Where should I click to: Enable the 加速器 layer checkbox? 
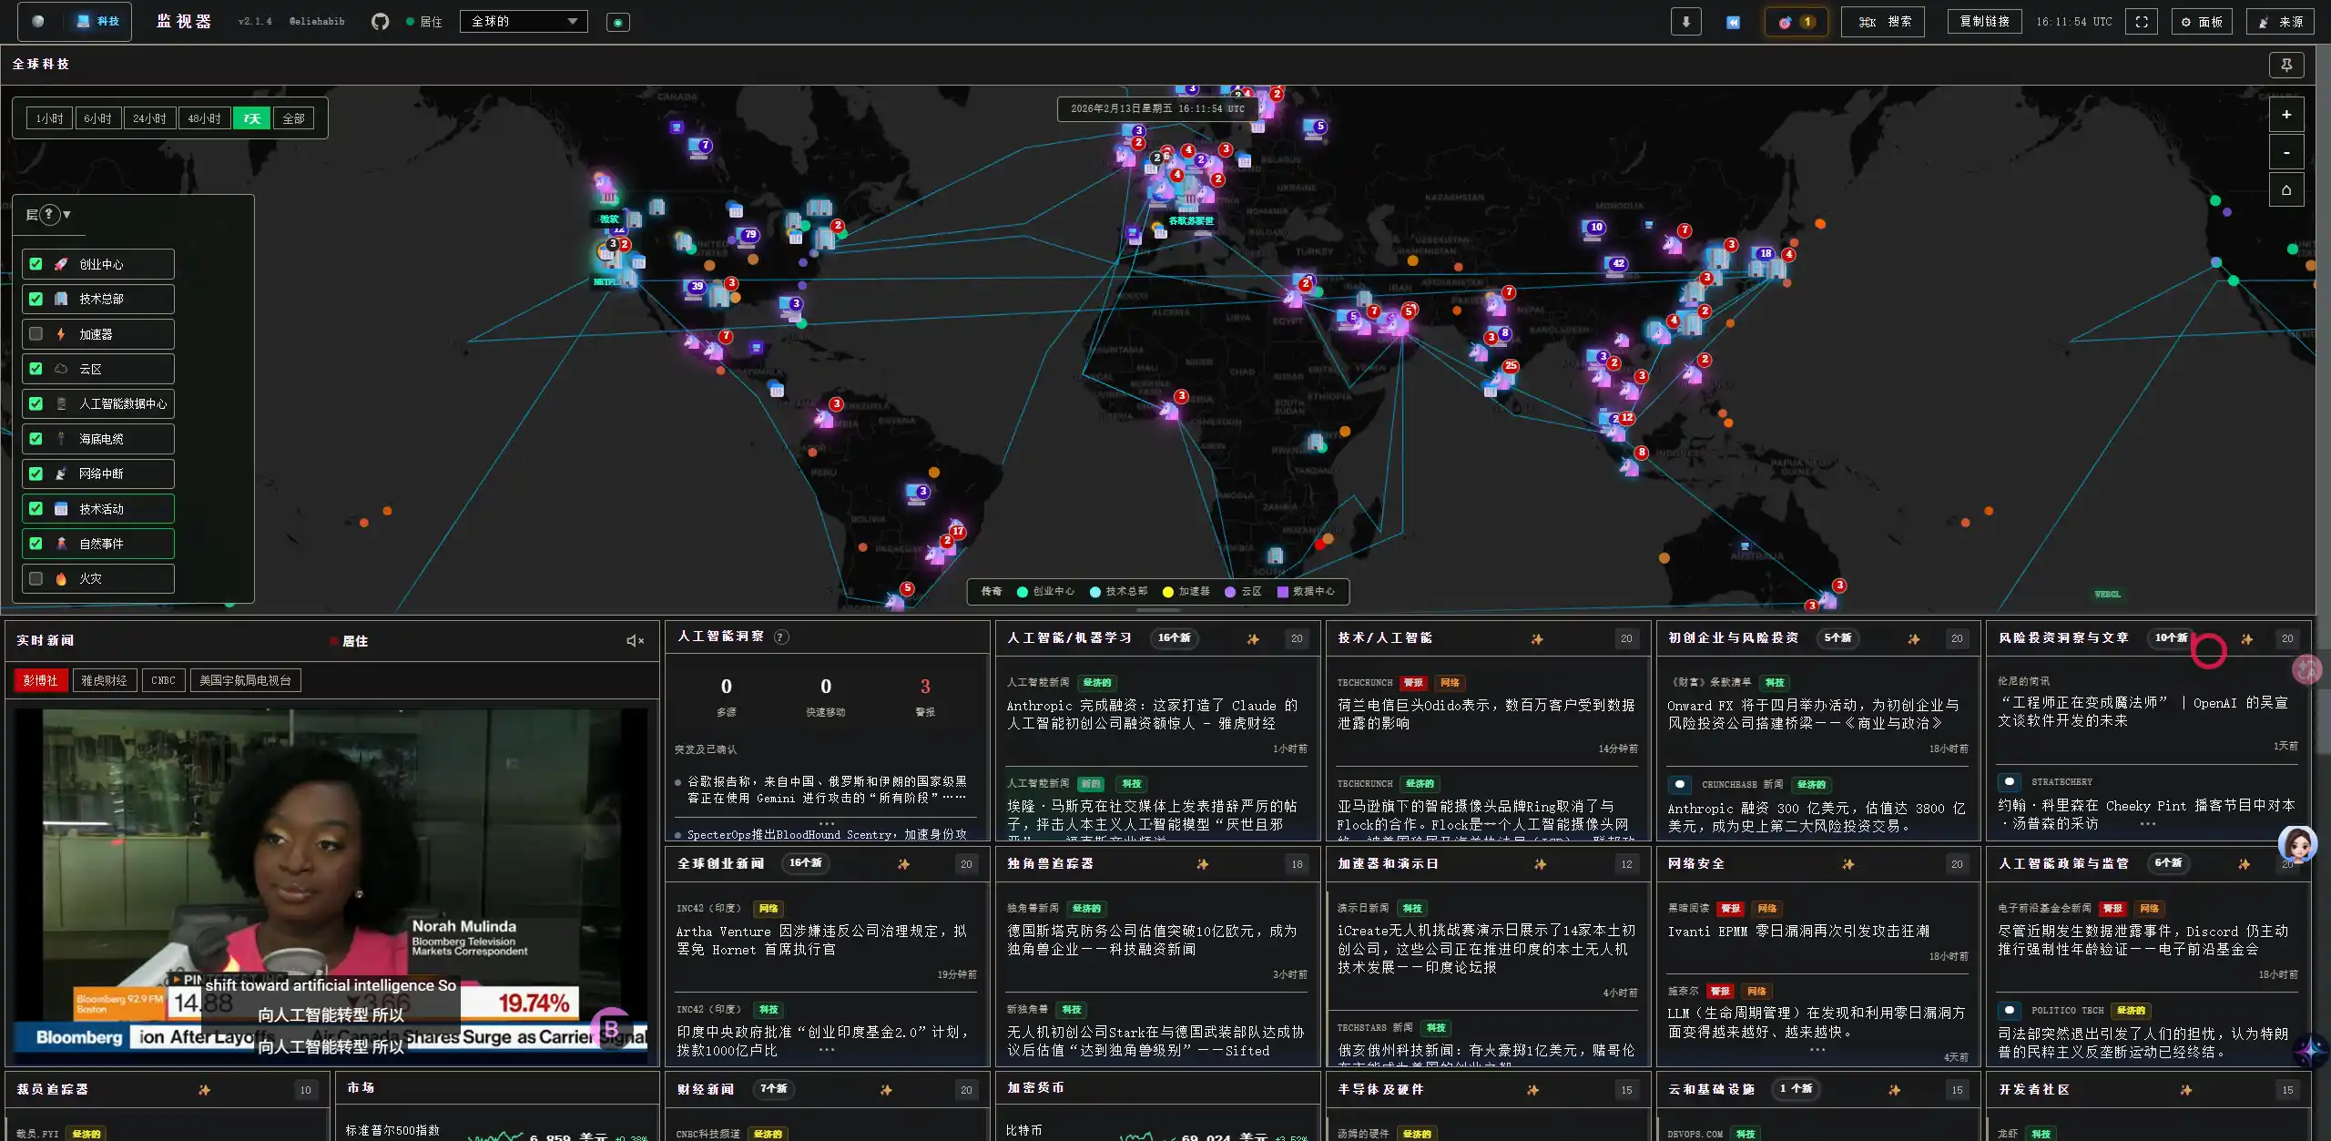(x=36, y=334)
